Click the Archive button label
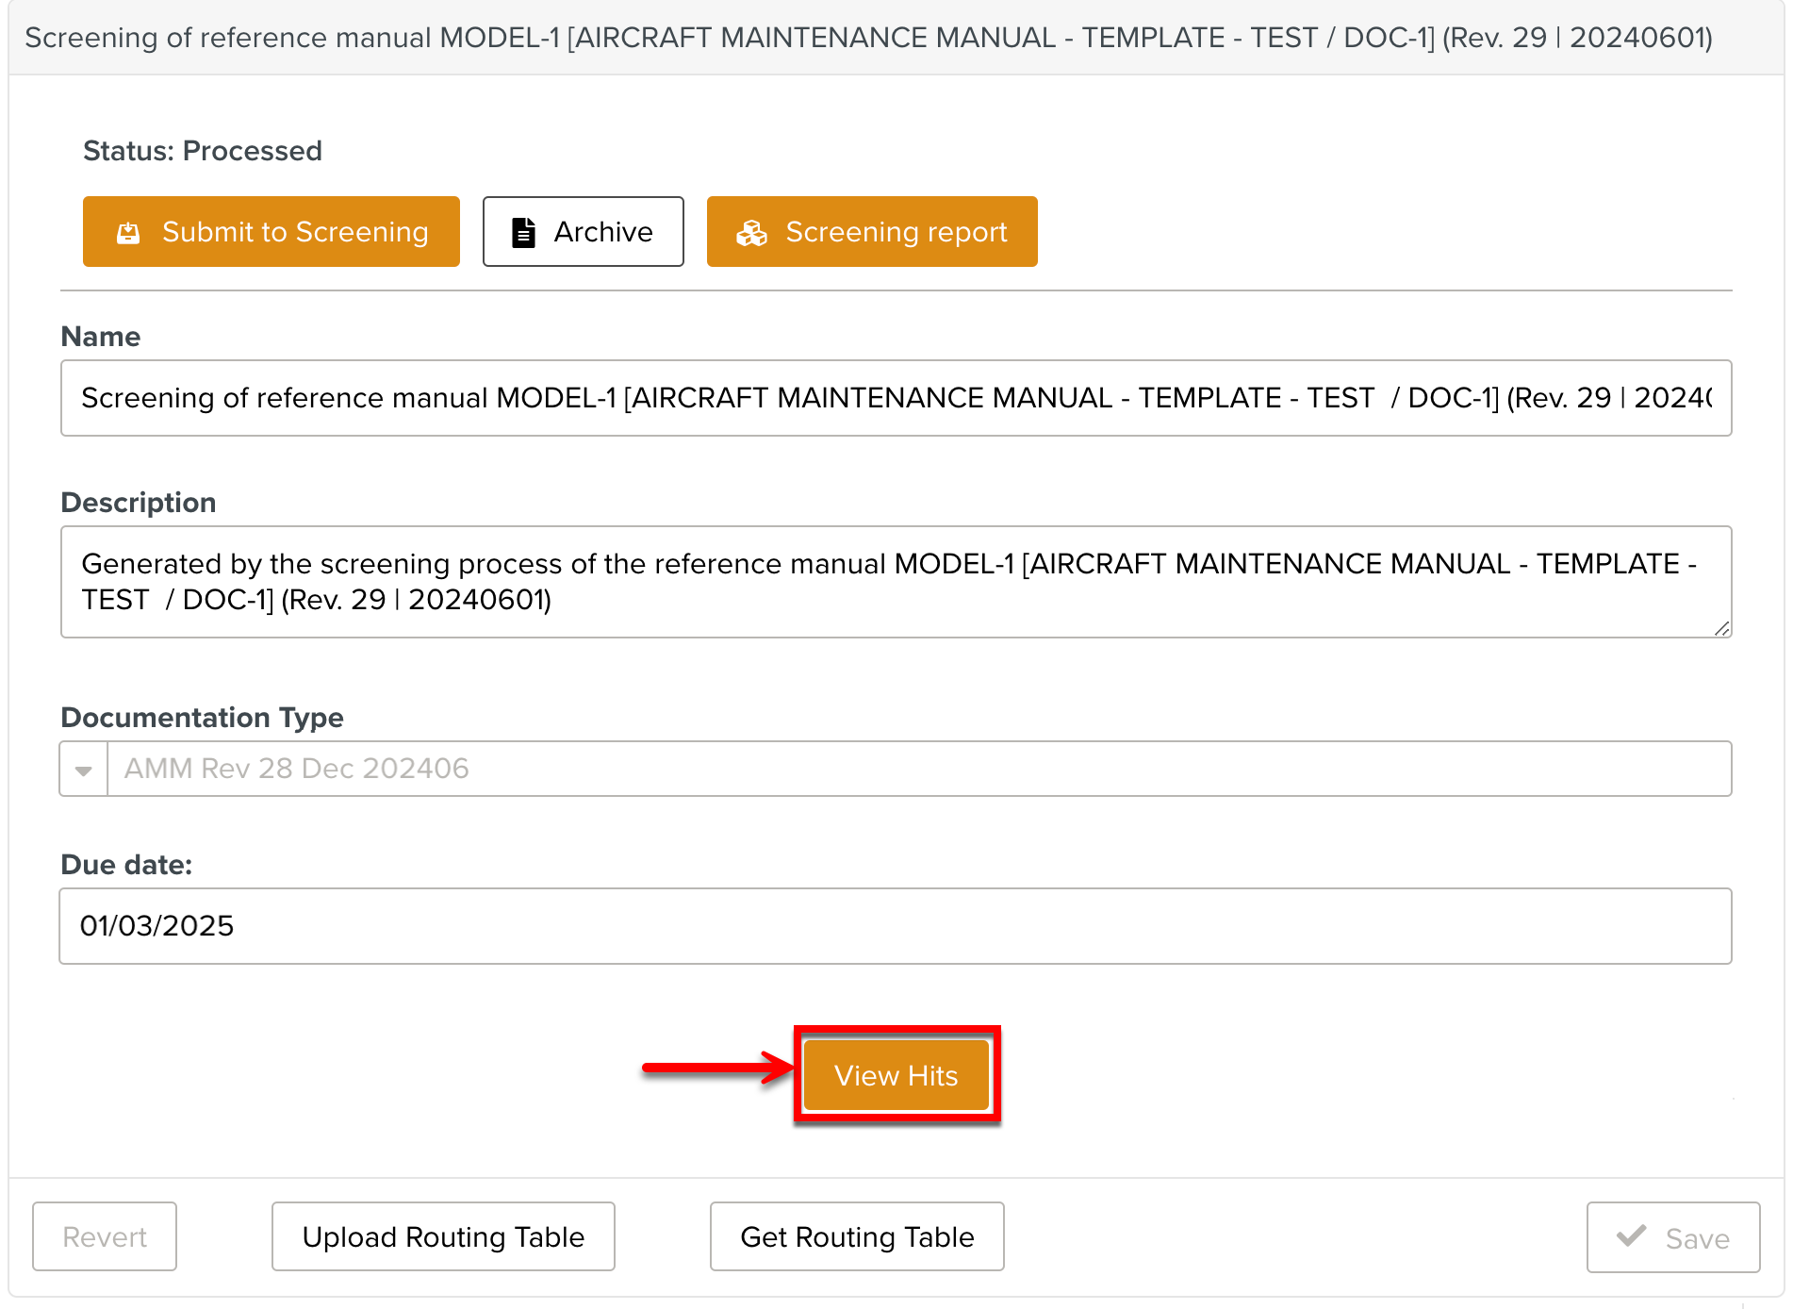 [x=603, y=232]
